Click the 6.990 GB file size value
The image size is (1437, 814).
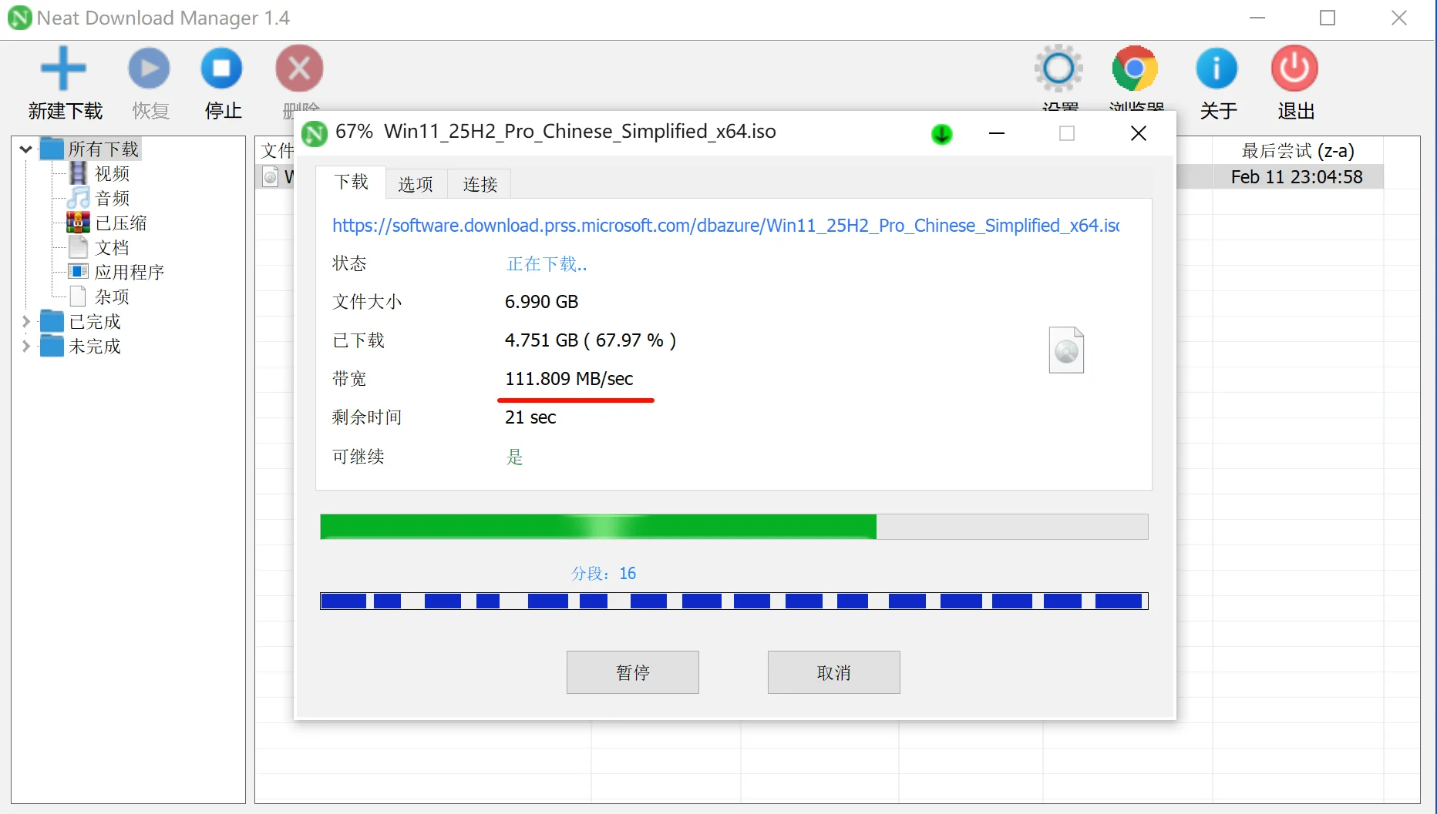coord(541,302)
